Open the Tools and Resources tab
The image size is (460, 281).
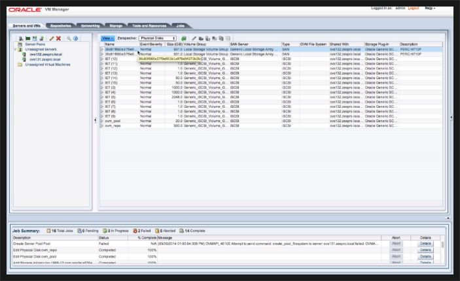coord(149,25)
